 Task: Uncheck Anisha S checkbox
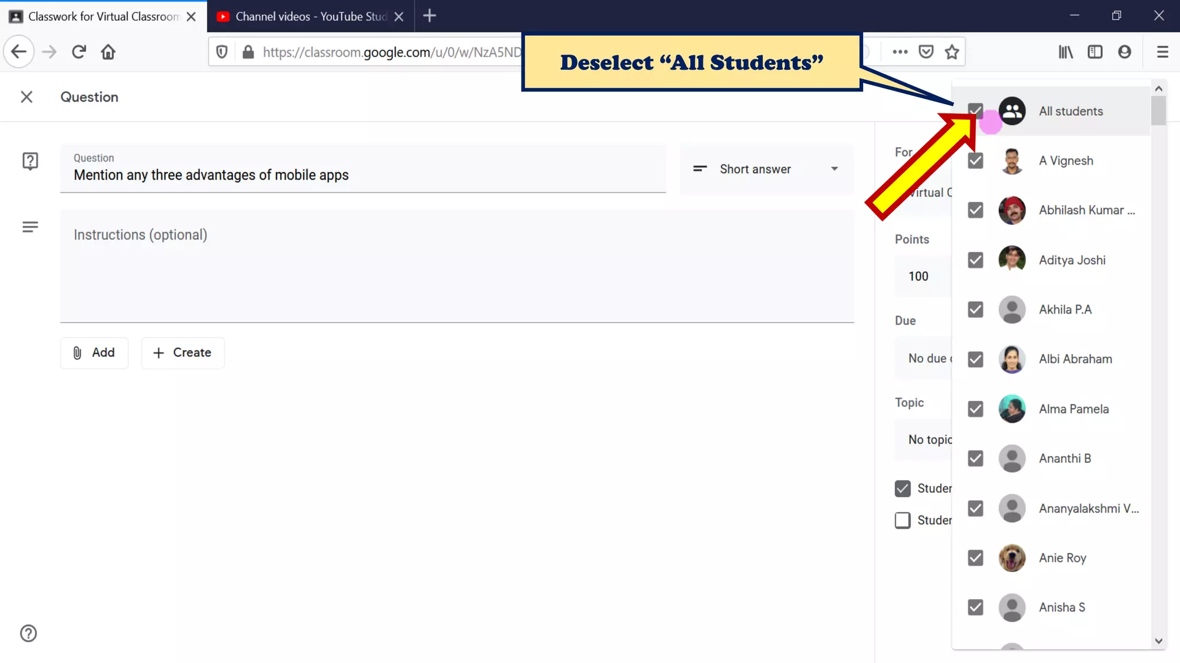tap(975, 607)
